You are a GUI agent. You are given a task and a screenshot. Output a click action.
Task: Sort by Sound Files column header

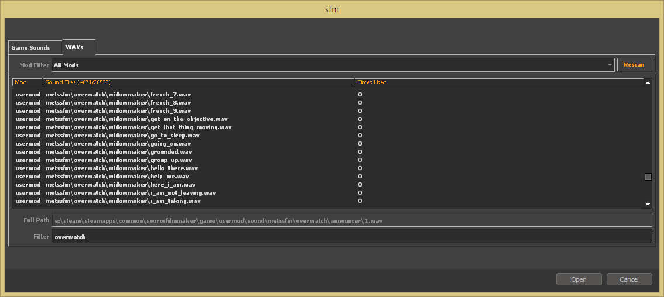(199, 82)
